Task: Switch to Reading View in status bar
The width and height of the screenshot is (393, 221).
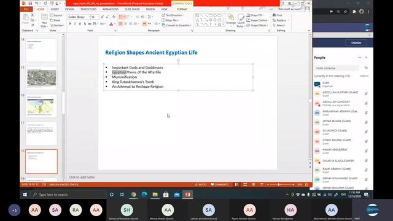Action: pyautogui.click(x=254, y=184)
